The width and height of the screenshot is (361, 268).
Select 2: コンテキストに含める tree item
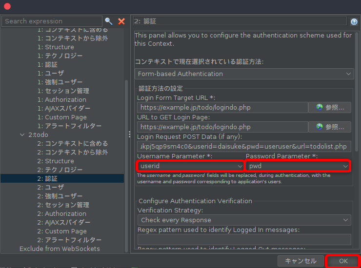click(73, 144)
